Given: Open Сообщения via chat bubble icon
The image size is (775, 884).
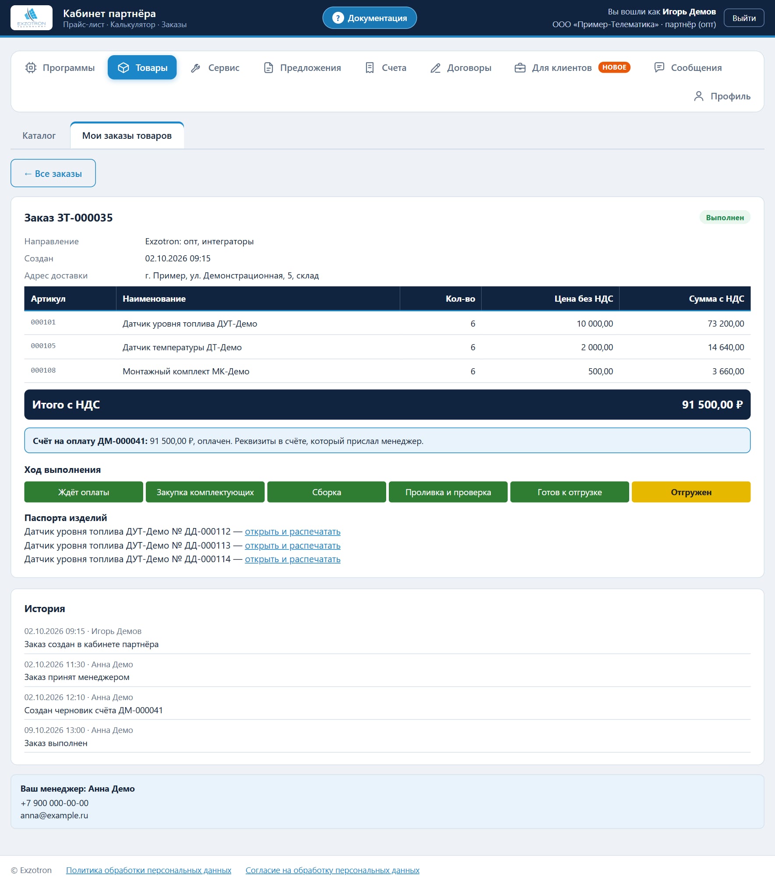Looking at the screenshot, I should (x=659, y=67).
